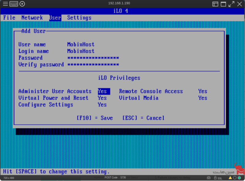Click the Verify password label
Viewport: 245px width, 181px height.
point(41,65)
